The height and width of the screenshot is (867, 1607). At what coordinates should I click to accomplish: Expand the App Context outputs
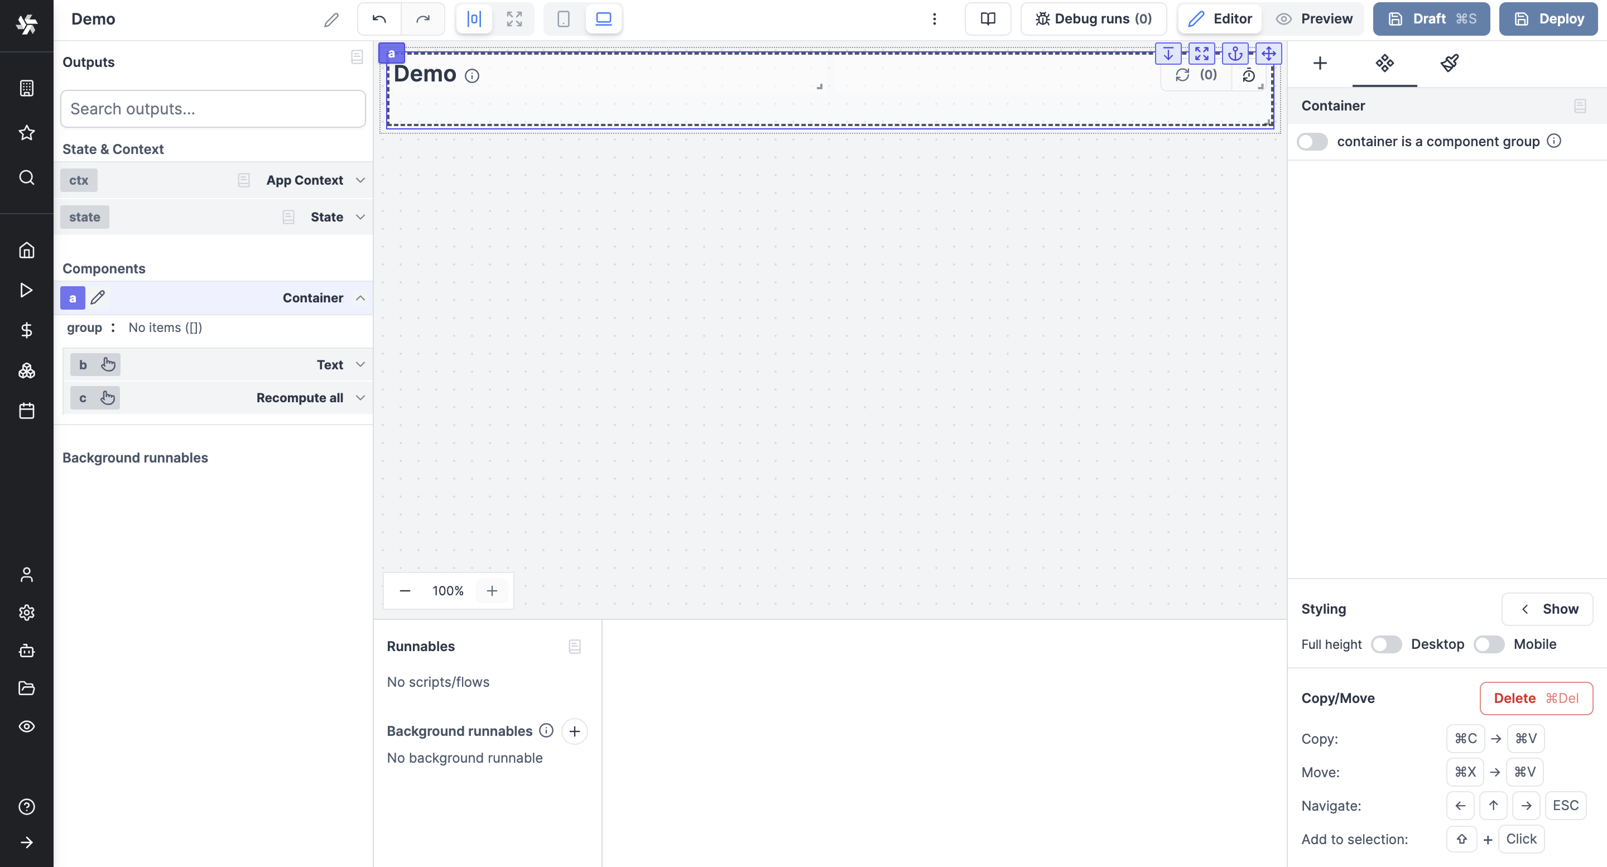[x=360, y=180]
